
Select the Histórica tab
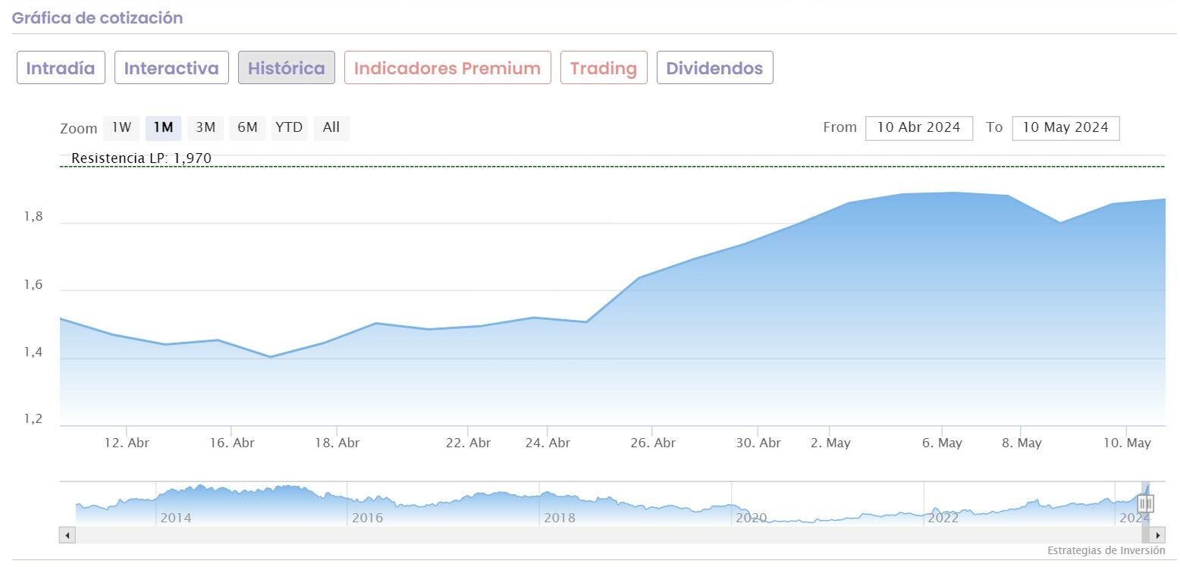point(286,68)
